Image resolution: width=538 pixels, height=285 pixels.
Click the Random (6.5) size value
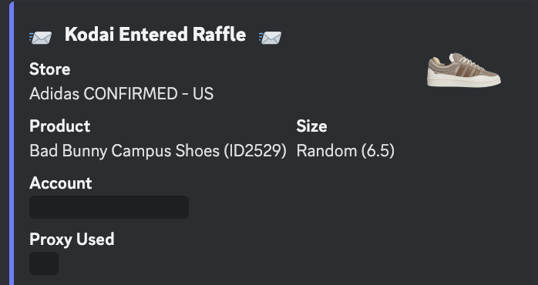click(x=345, y=151)
